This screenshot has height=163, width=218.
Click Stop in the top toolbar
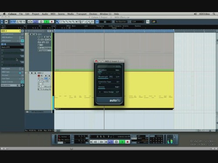pos(41,22)
